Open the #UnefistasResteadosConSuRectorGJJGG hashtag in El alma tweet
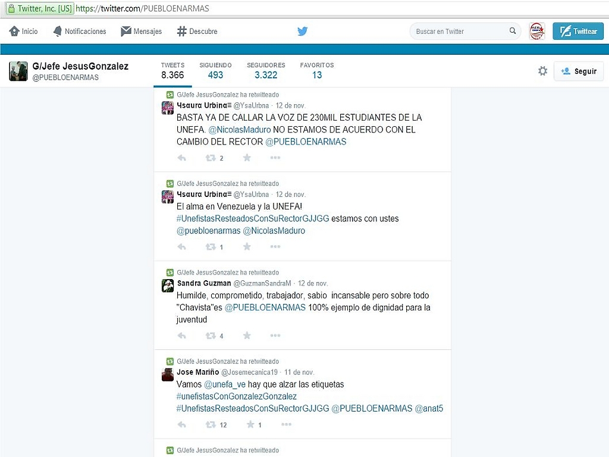This screenshot has width=609, height=457. pos(253,218)
